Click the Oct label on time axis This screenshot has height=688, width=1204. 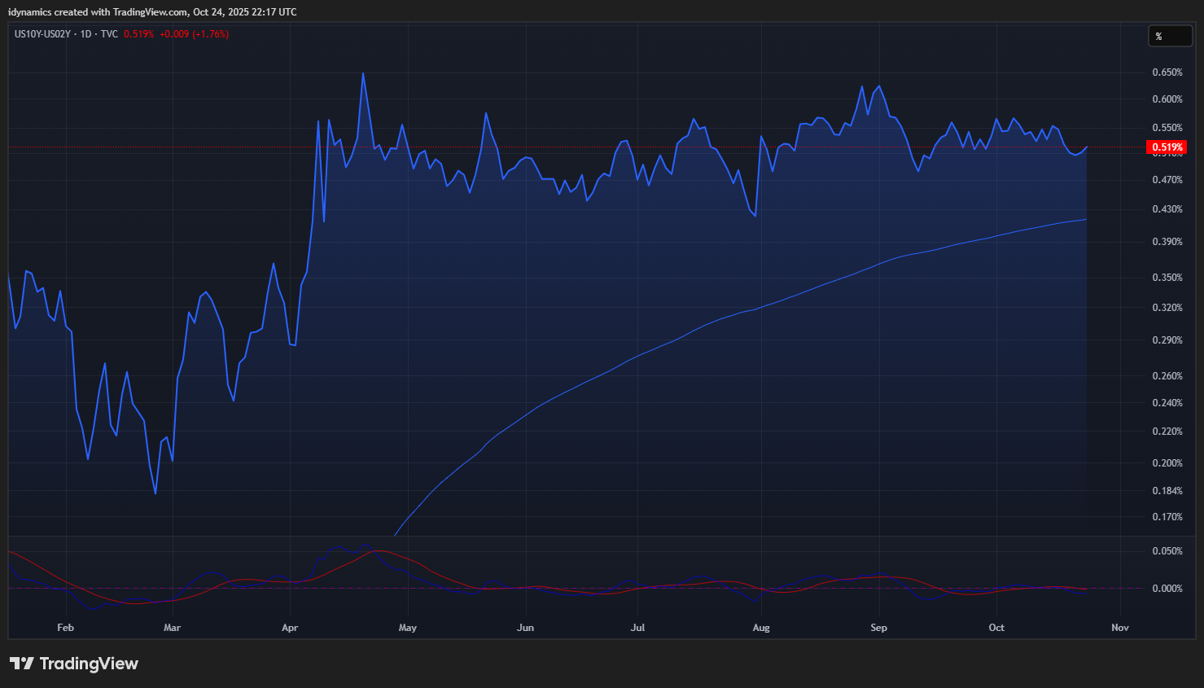coord(996,628)
